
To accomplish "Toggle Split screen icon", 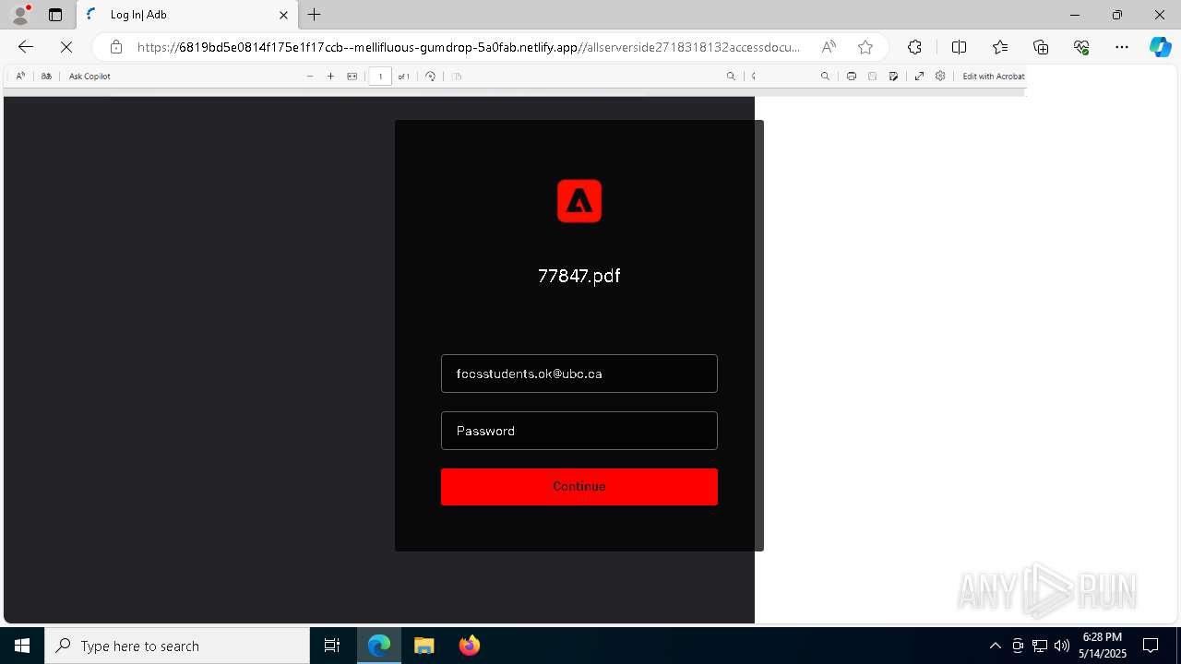I will point(959,47).
